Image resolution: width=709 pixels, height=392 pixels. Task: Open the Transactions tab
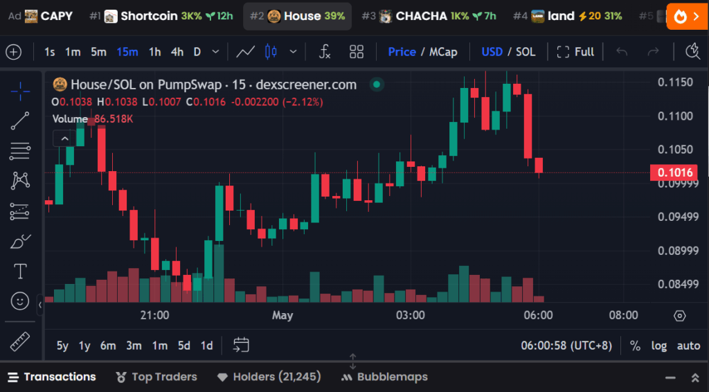pyautogui.click(x=52, y=377)
